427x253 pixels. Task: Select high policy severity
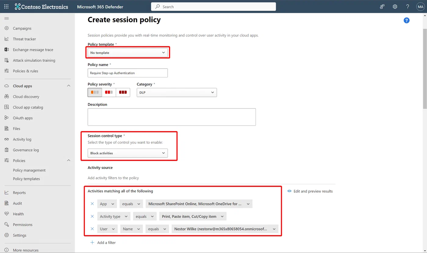[123, 92]
